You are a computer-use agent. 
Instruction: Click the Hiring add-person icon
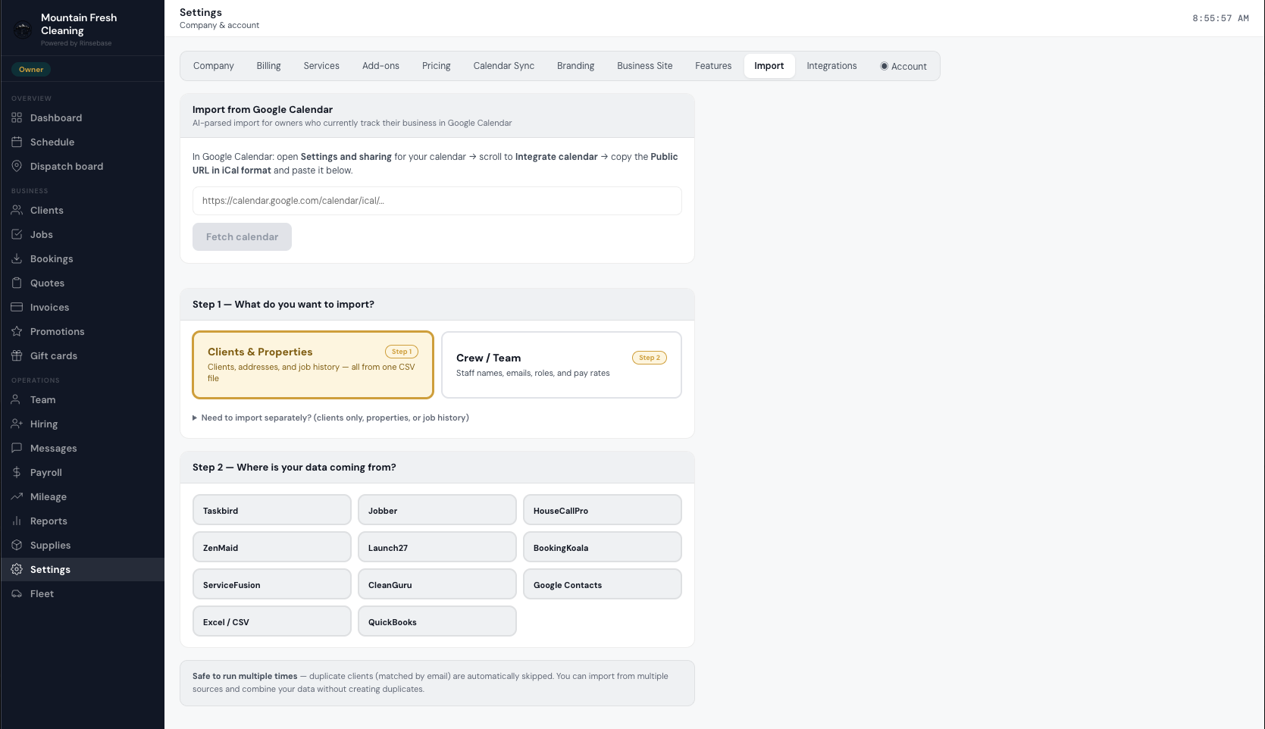pyautogui.click(x=17, y=424)
